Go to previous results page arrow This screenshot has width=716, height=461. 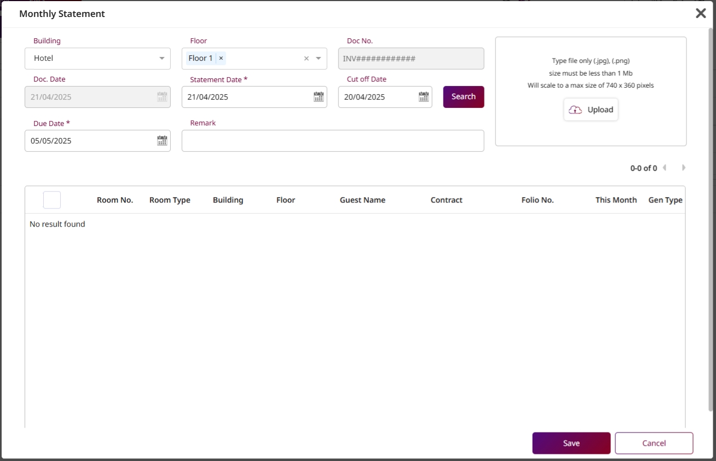click(665, 168)
